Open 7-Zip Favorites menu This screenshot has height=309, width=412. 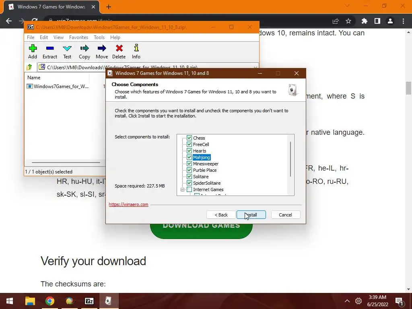(78, 37)
